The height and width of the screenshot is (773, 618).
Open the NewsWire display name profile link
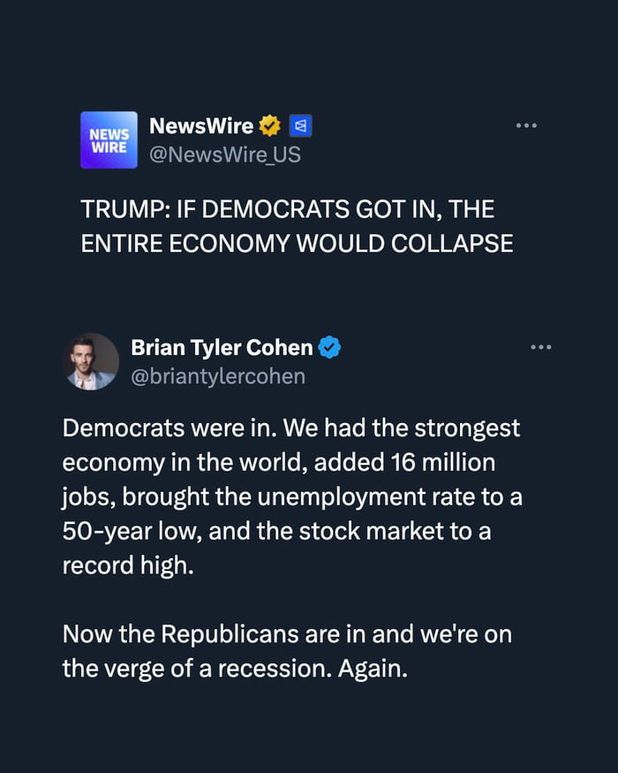pyautogui.click(x=201, y=126)
